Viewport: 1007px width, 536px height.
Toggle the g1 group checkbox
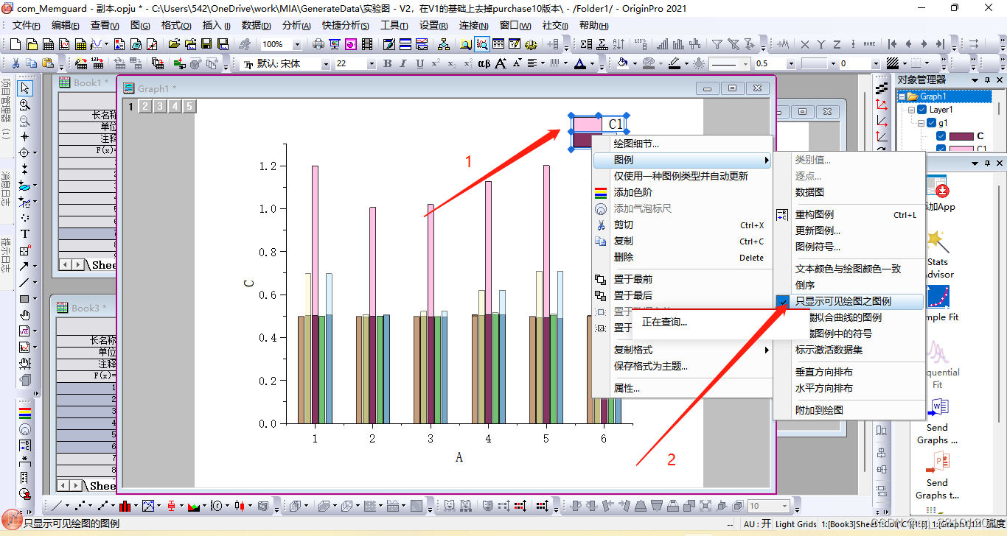(932, 123)
